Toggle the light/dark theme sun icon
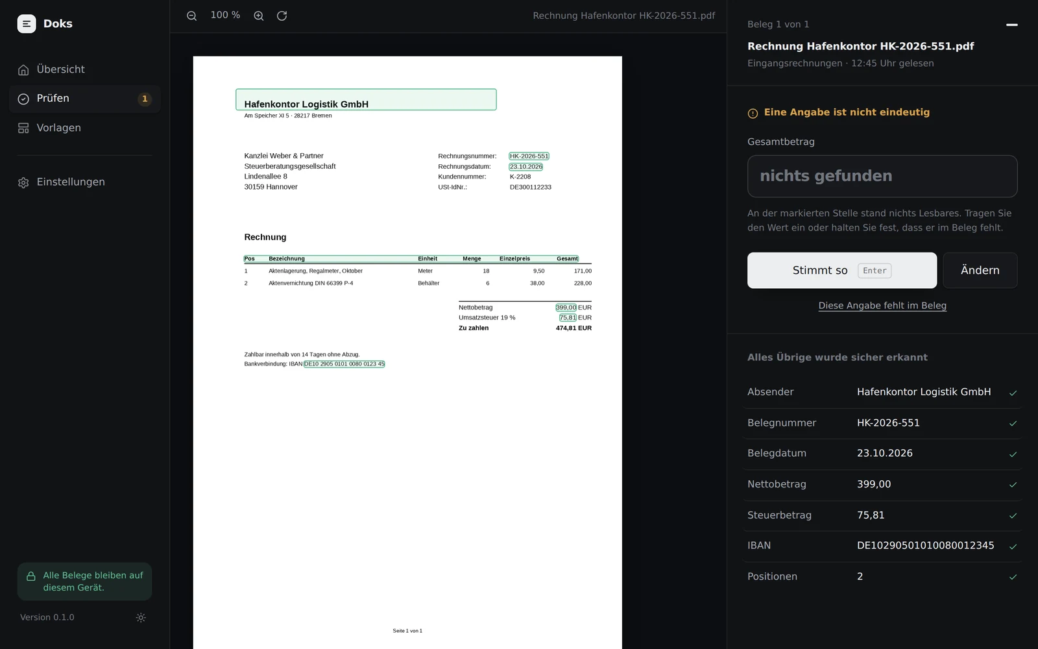Screen dimensions: 1038x649 point(141,618)
